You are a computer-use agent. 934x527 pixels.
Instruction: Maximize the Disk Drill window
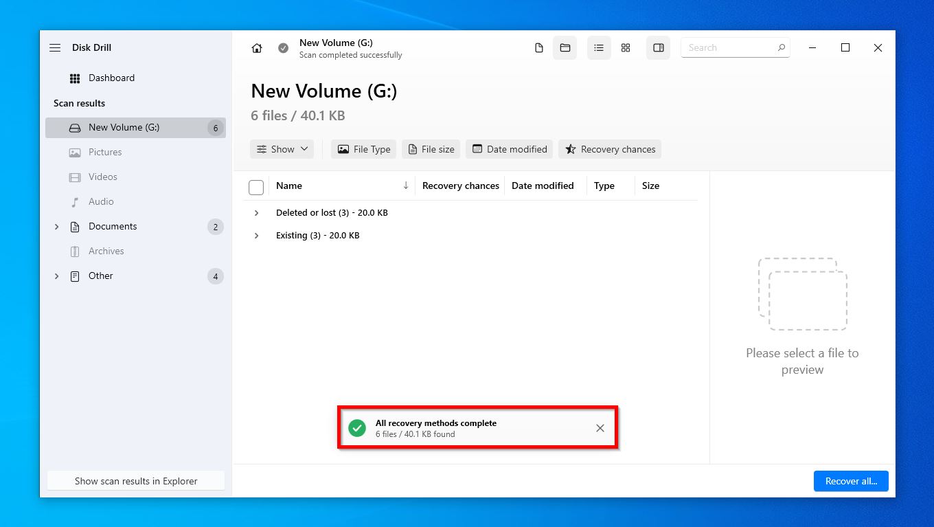[845, 47]
